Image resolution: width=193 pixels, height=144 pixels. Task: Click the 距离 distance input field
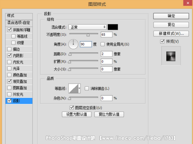[x=106, y=54]
